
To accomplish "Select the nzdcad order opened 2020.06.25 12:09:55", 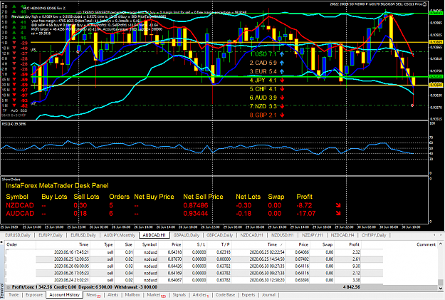I will 194,259.
